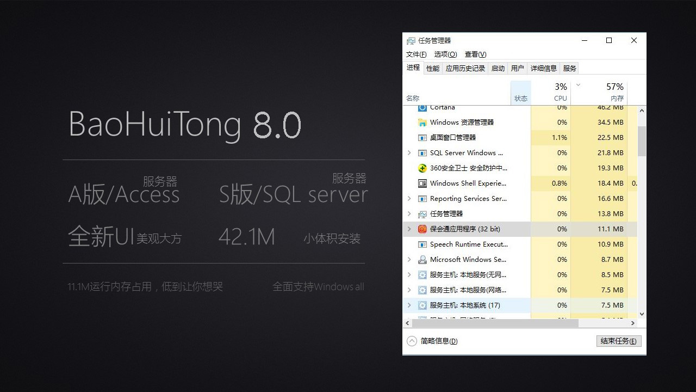Collapse to 简略信息 using the circle arrow icon
This screenshot has height=392, width=696.
point(412,341)
